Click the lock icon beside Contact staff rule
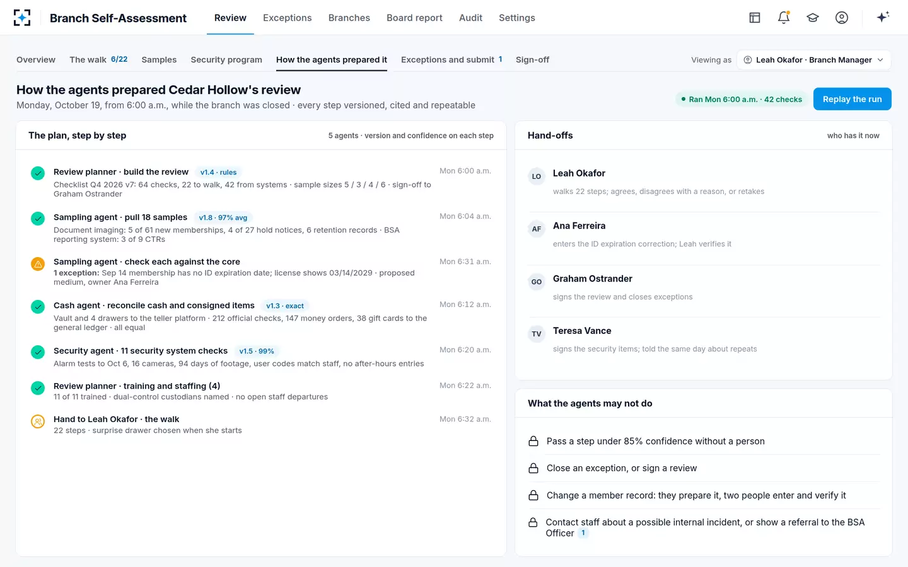This screenshot has height=567, width=908. pyautogui.click(x=533, y=522)
